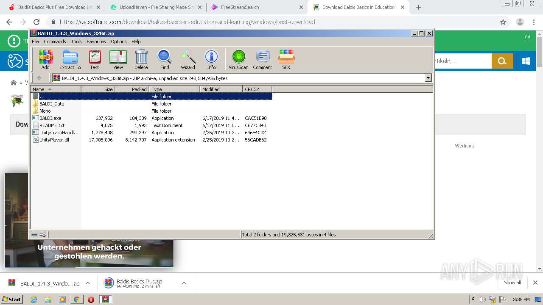
Task: Sort by Name column header
Action: point(56,89)
